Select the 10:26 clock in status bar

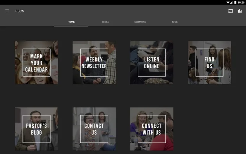(241, 2)
